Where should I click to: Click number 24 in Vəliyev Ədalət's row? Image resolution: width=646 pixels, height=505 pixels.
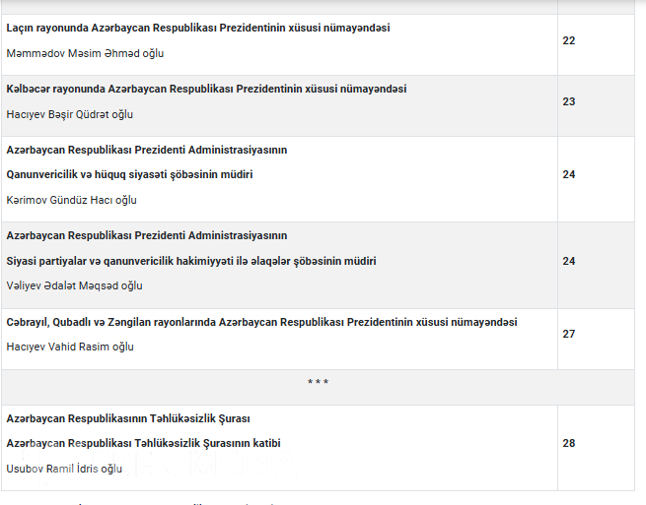coord(569,261)
